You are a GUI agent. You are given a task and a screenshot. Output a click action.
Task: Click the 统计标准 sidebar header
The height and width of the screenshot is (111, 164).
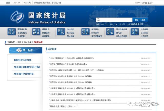pyautogui.click(x=26, y=50)
